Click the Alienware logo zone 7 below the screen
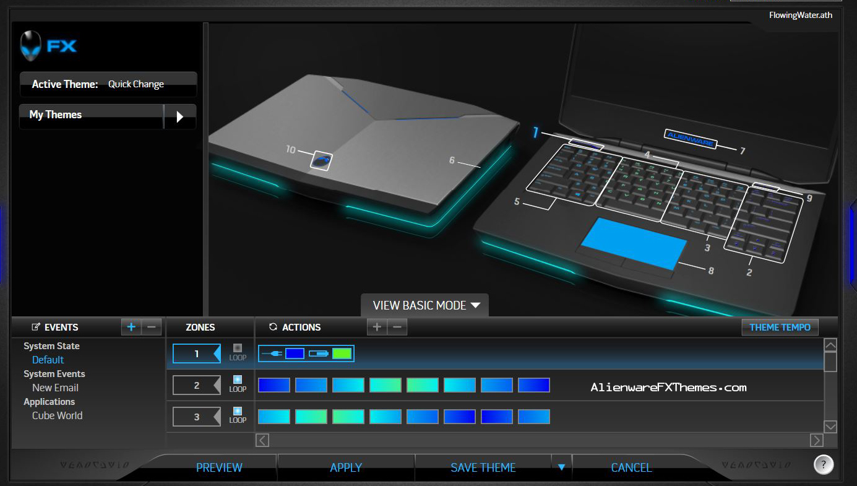The height and width of the screenshot is (486, 857). (691, 139)
